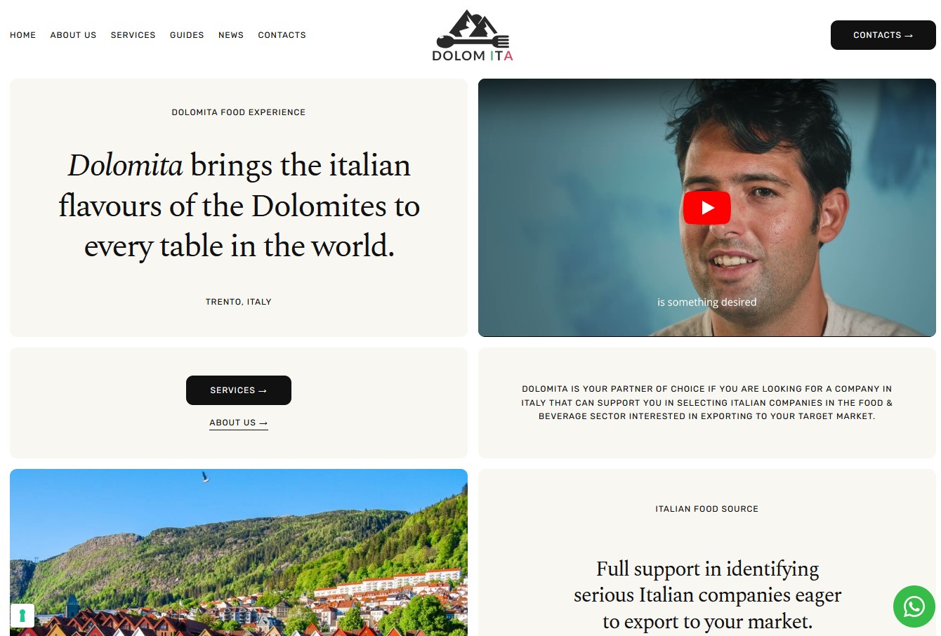This screenshot has width=941, height=636.
Task: Go to Home menu item
Action: [23, 35]
